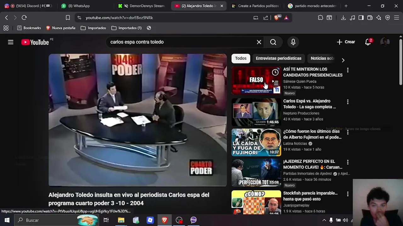Screen dimensions: 403x226
Task: Open options for ASÍ TE MINTIERON video
Action: (348, 70)
